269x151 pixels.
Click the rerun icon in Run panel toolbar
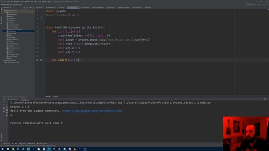pos(4,102)
